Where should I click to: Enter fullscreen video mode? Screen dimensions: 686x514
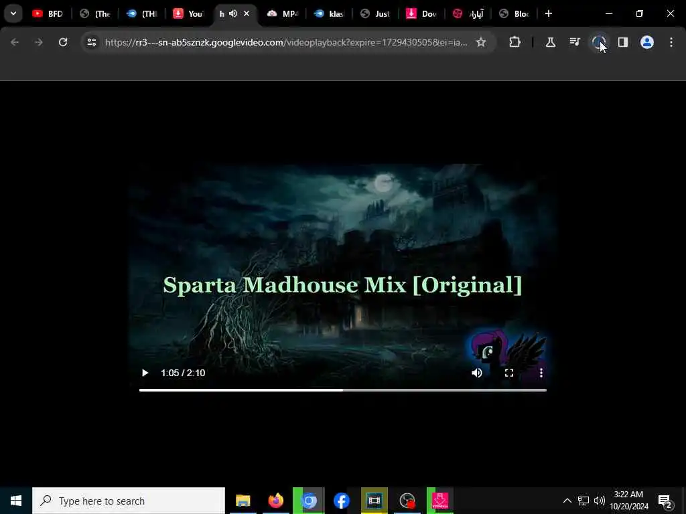[x=509, y=373]
